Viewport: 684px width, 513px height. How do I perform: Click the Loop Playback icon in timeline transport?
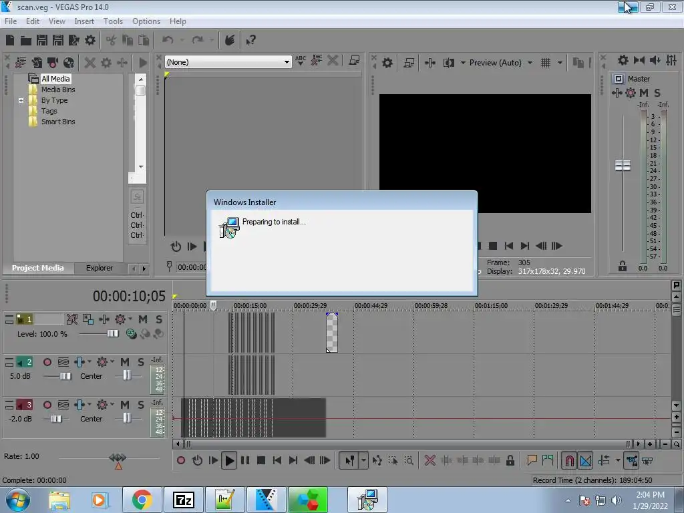click(x=197, y=460)
